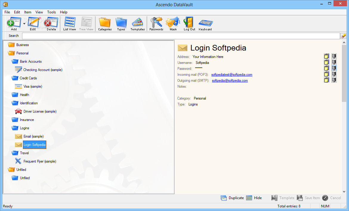Click the Tree View toolbar icon

click(x=87, y=23)
